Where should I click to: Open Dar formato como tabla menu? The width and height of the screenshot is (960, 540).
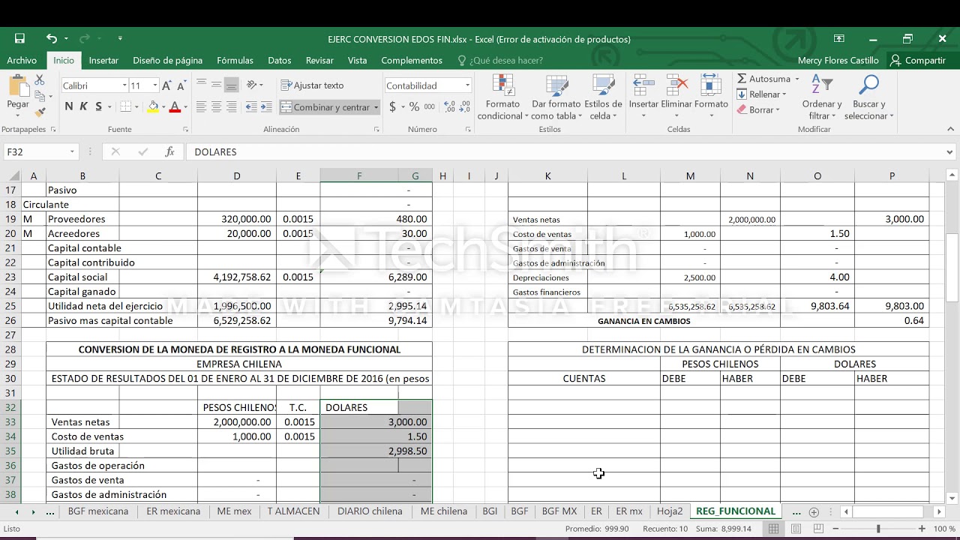[556, 97]
